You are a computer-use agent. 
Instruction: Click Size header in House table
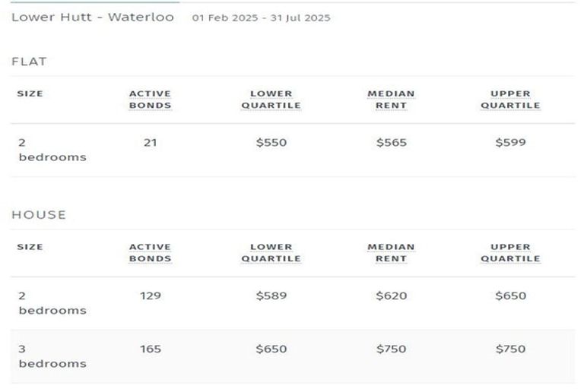coord(30,247)
